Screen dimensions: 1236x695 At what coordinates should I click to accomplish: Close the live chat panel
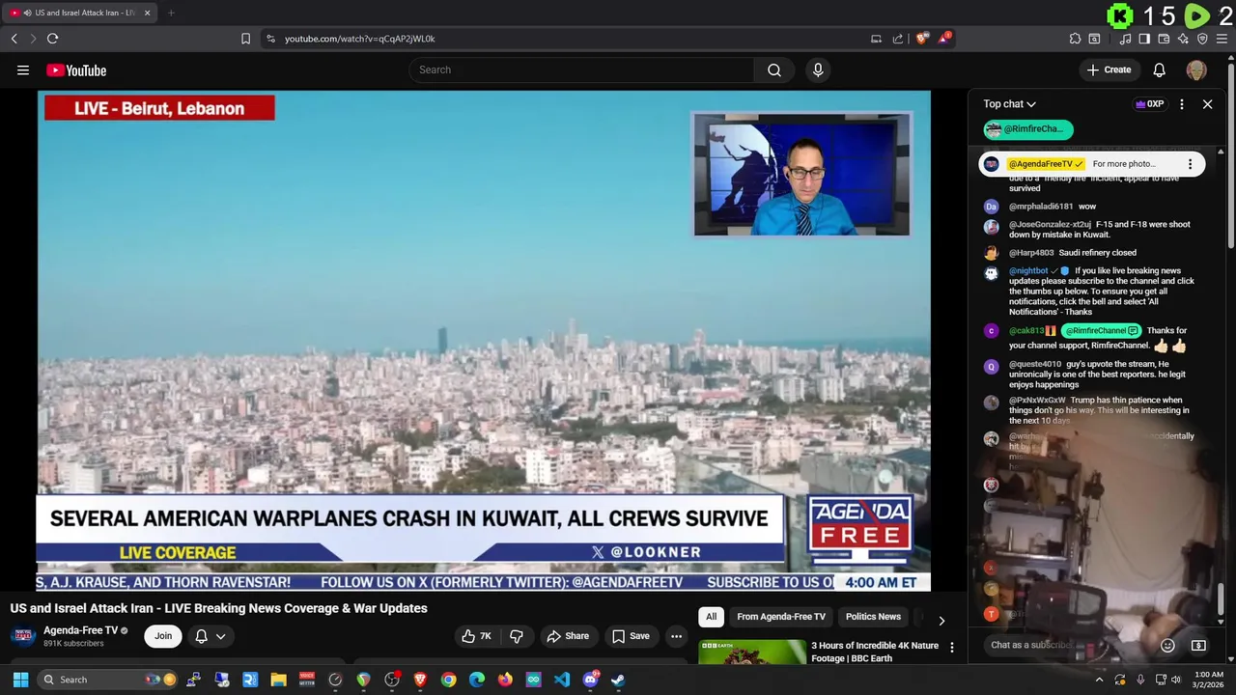1207,104
